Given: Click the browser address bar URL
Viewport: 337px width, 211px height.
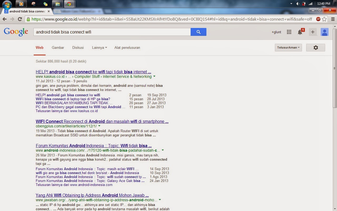Looking at the screenshot, I should tap(172, 19).
